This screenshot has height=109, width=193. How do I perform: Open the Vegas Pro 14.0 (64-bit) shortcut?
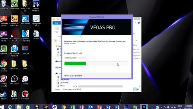point(25,36)
